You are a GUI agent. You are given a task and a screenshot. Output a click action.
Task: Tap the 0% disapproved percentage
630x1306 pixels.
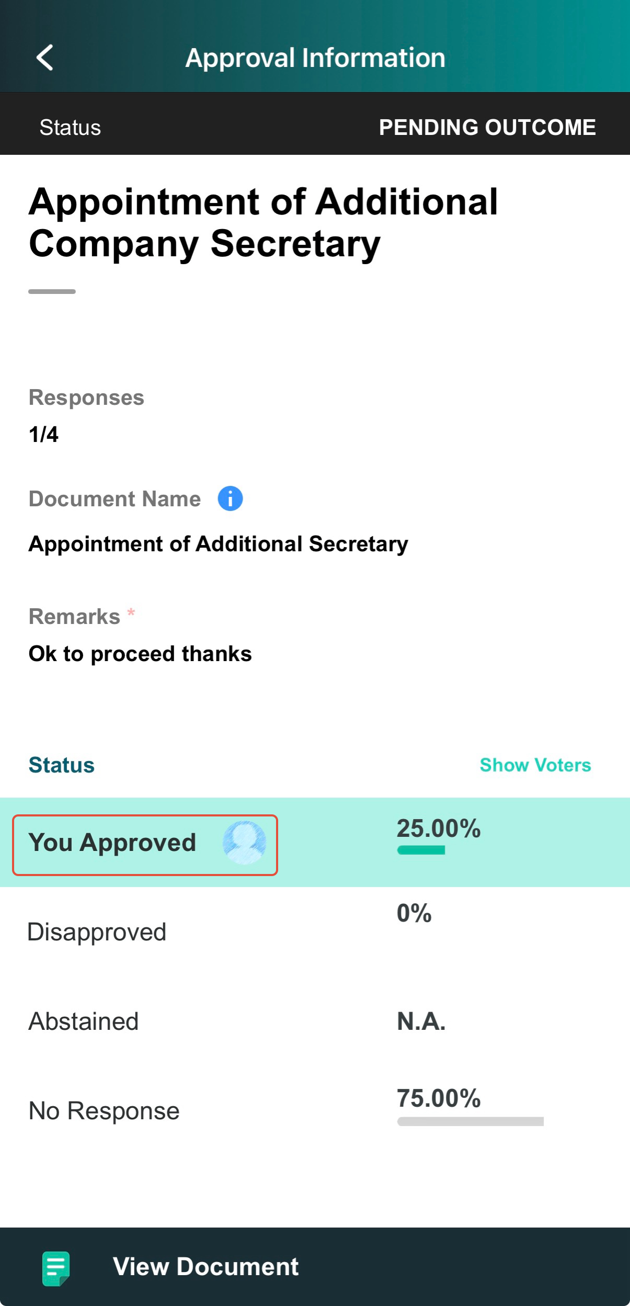tap(414, 913)
